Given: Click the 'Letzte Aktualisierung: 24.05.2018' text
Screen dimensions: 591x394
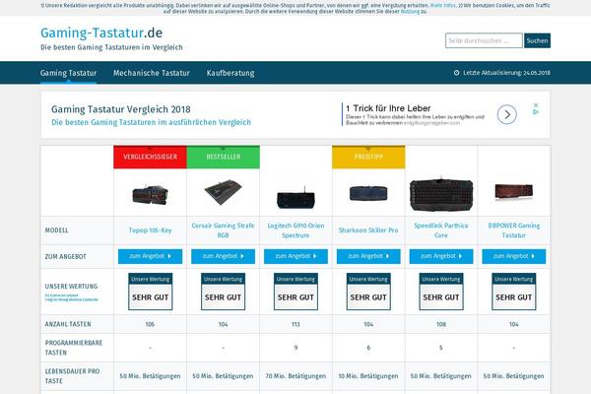Looking at the screenshot, I should coord(506,73).
